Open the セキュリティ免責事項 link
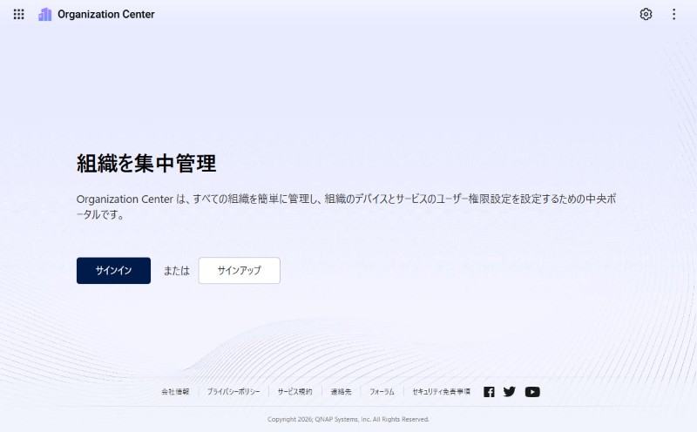Image resolution: width=697 pixels, height=432 pixels. click(441, 392)
